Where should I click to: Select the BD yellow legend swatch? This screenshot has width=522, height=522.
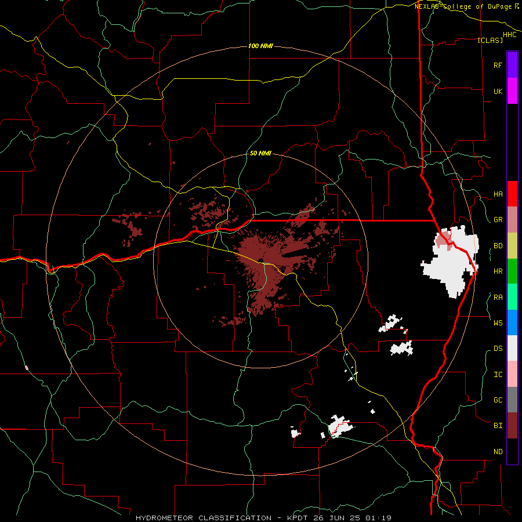click(x=512, y=245)
